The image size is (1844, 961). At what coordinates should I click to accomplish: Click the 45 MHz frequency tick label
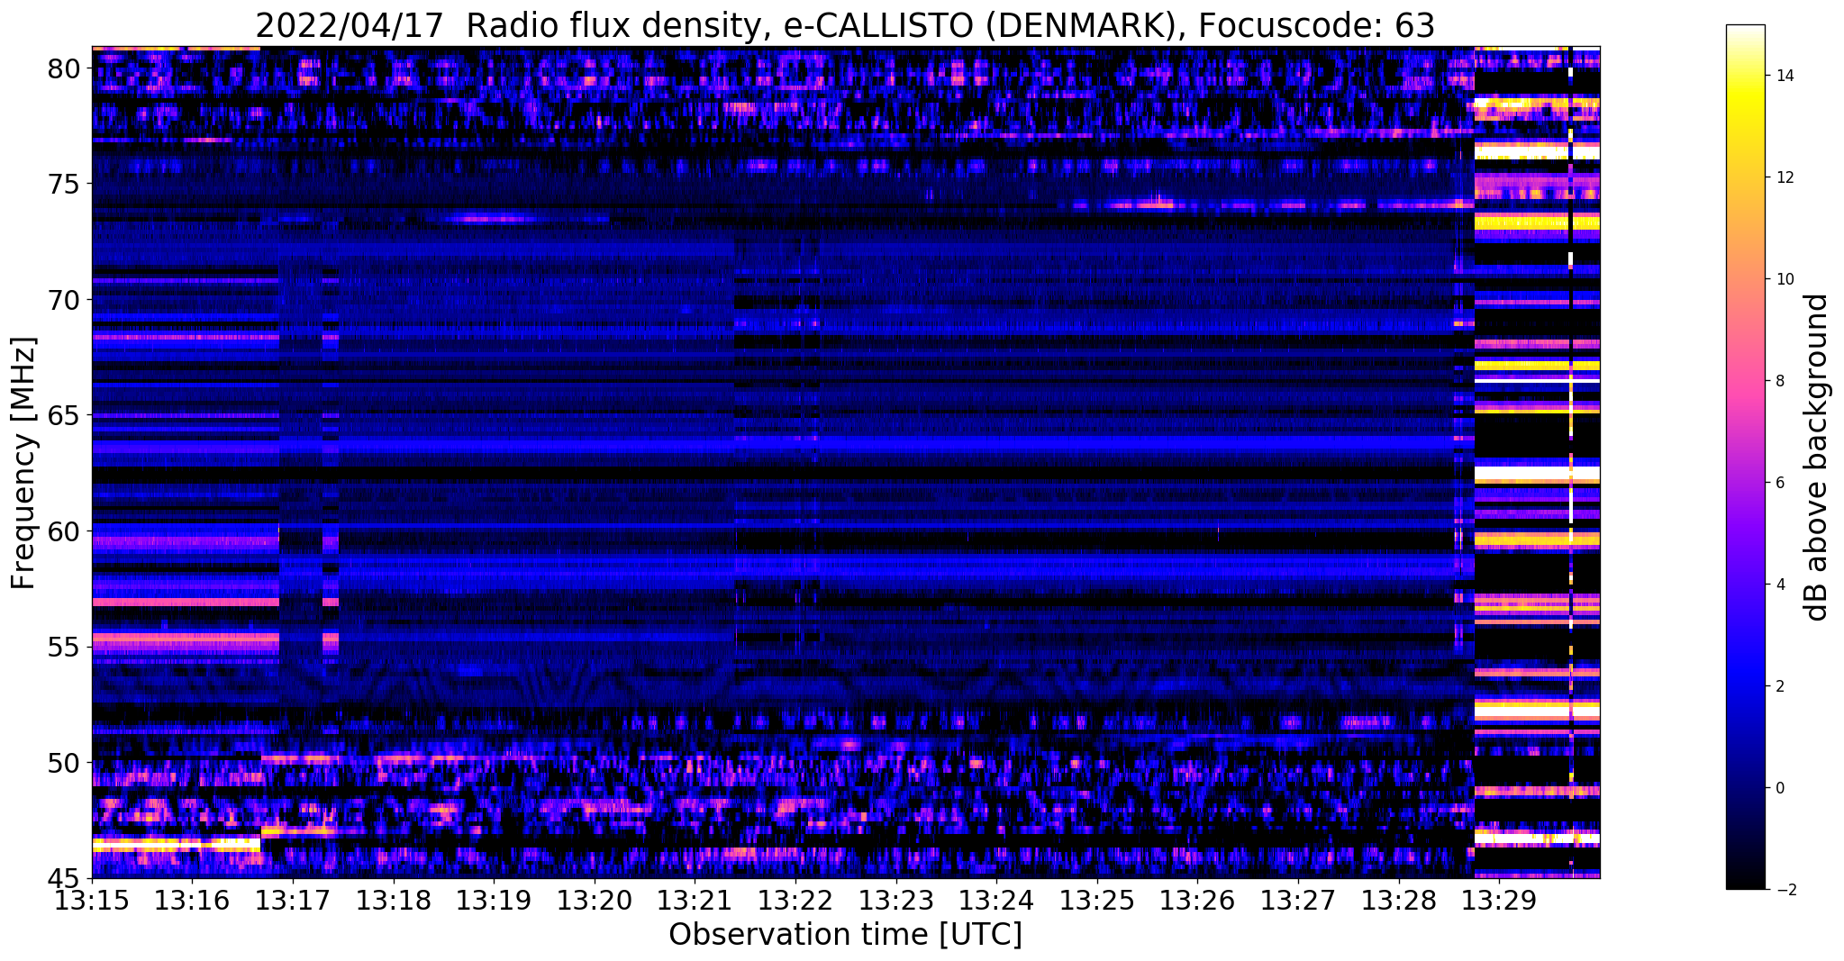[66, 878]
